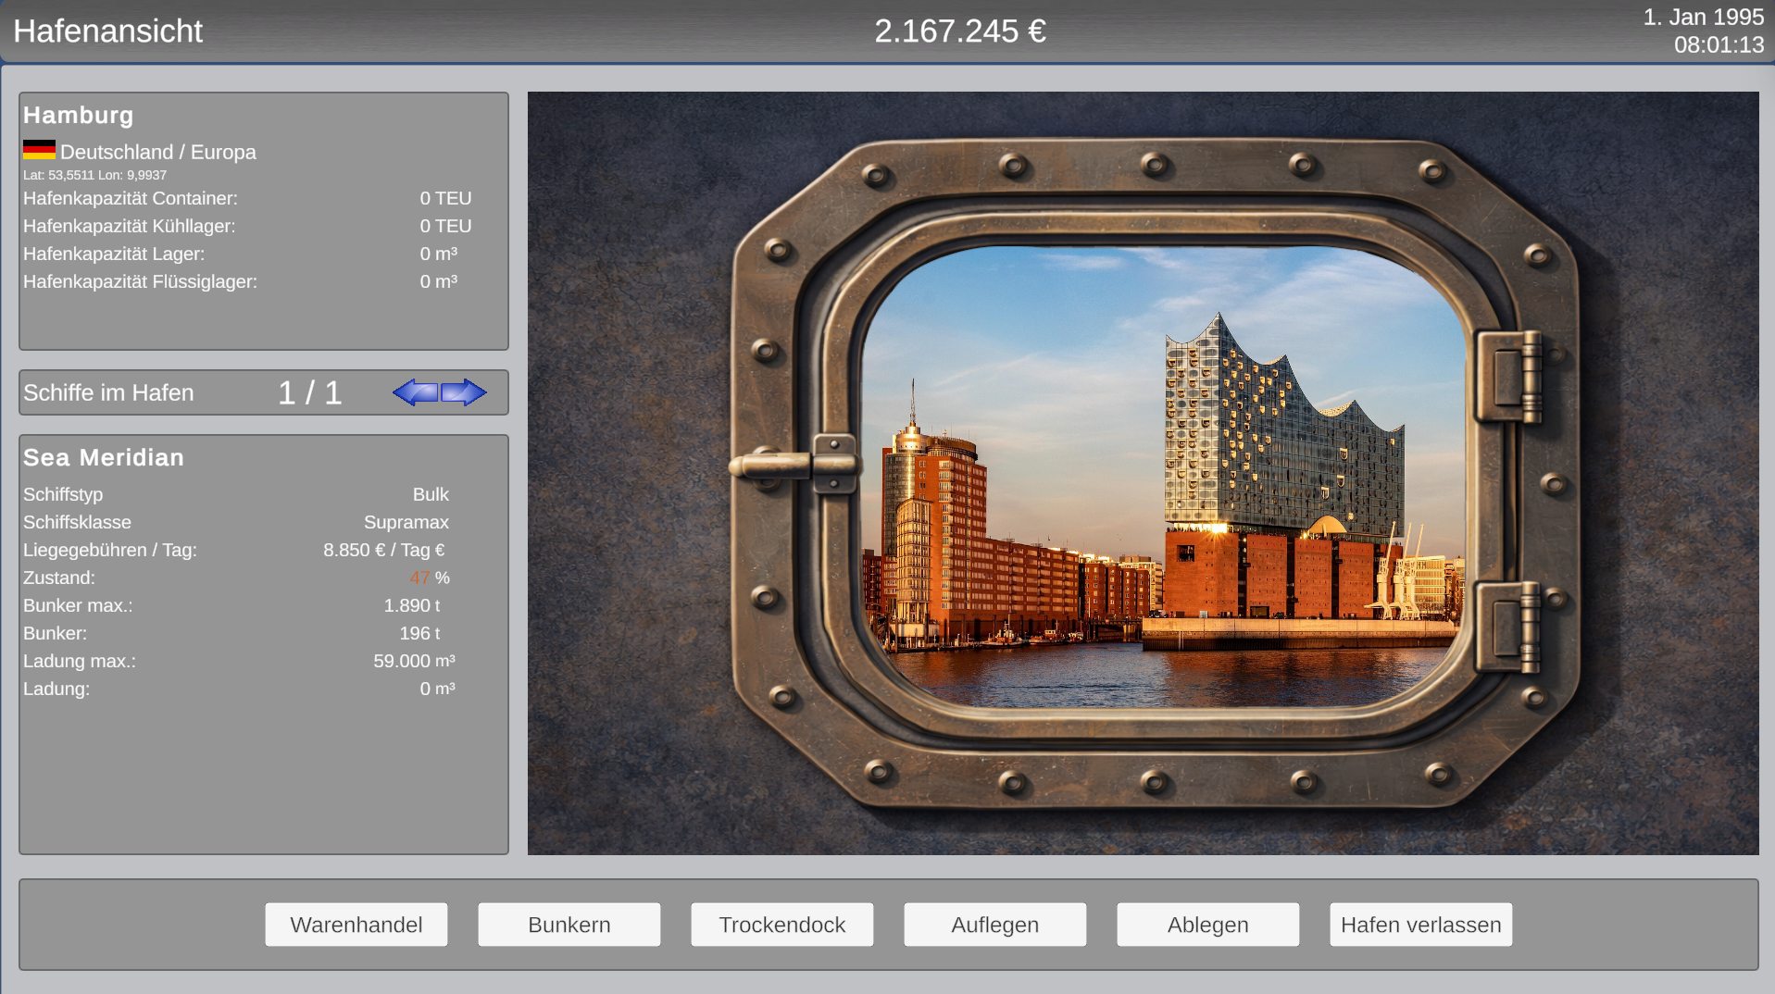Click Ablegen to cast off

(x=1208, y=925)
